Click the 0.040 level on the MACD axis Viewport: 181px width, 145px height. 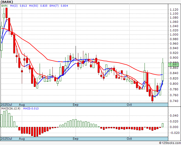click(x=174, y=116)
